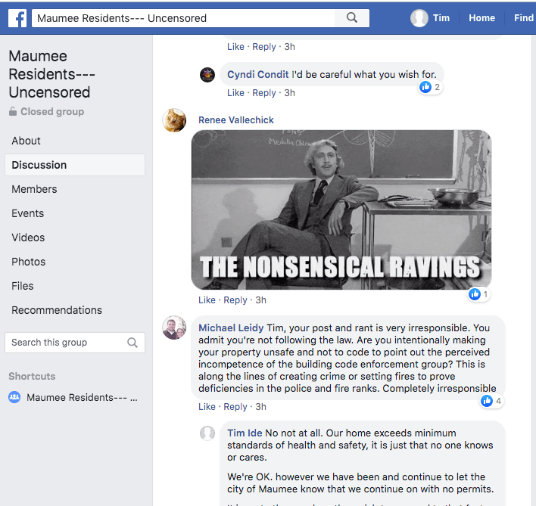Open Tim's profile picture in top bar
Screen dimensions: 536x506
pyautogui.click(x=419, y=18)
